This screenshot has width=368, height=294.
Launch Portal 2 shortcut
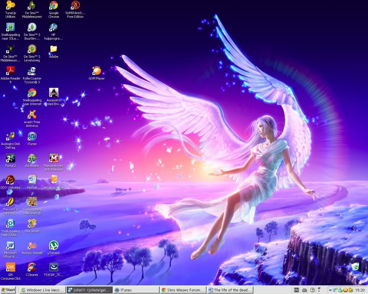10,160
